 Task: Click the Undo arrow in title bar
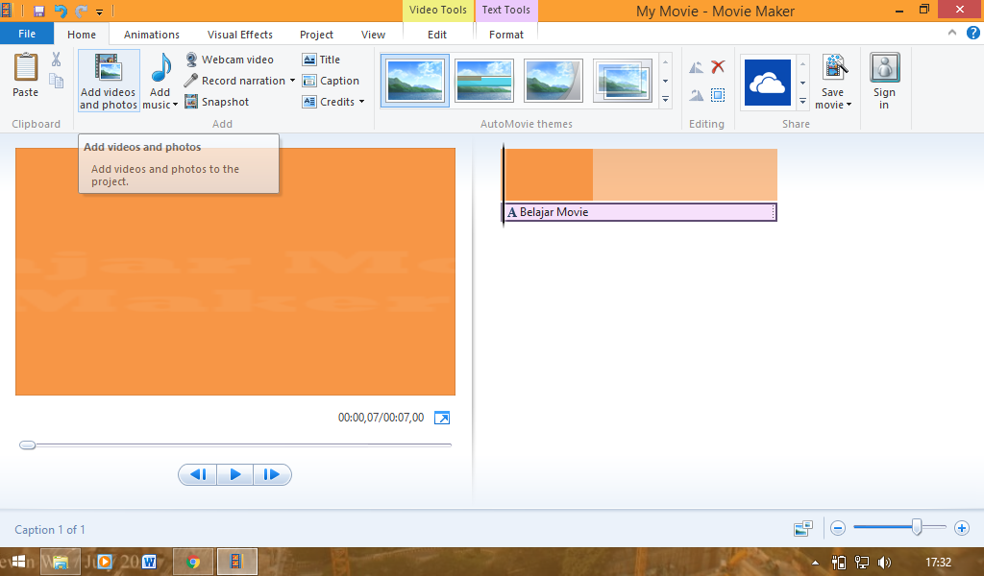[61, 12]
